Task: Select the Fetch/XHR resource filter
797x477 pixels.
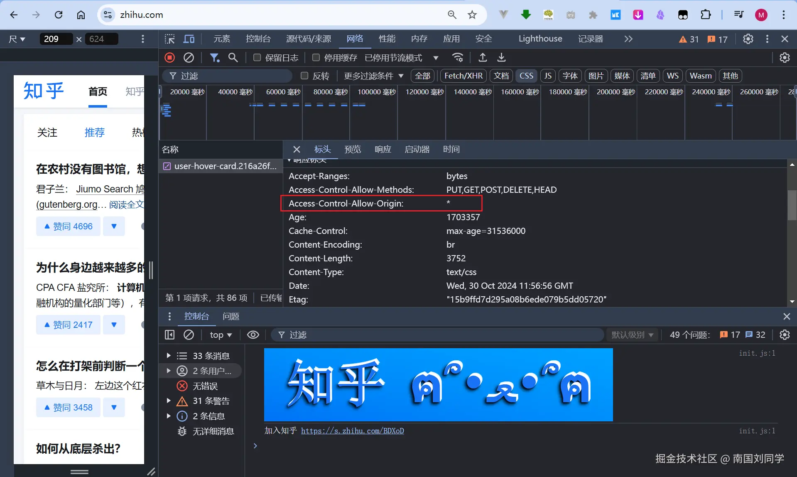Action: tap(463, 76)
